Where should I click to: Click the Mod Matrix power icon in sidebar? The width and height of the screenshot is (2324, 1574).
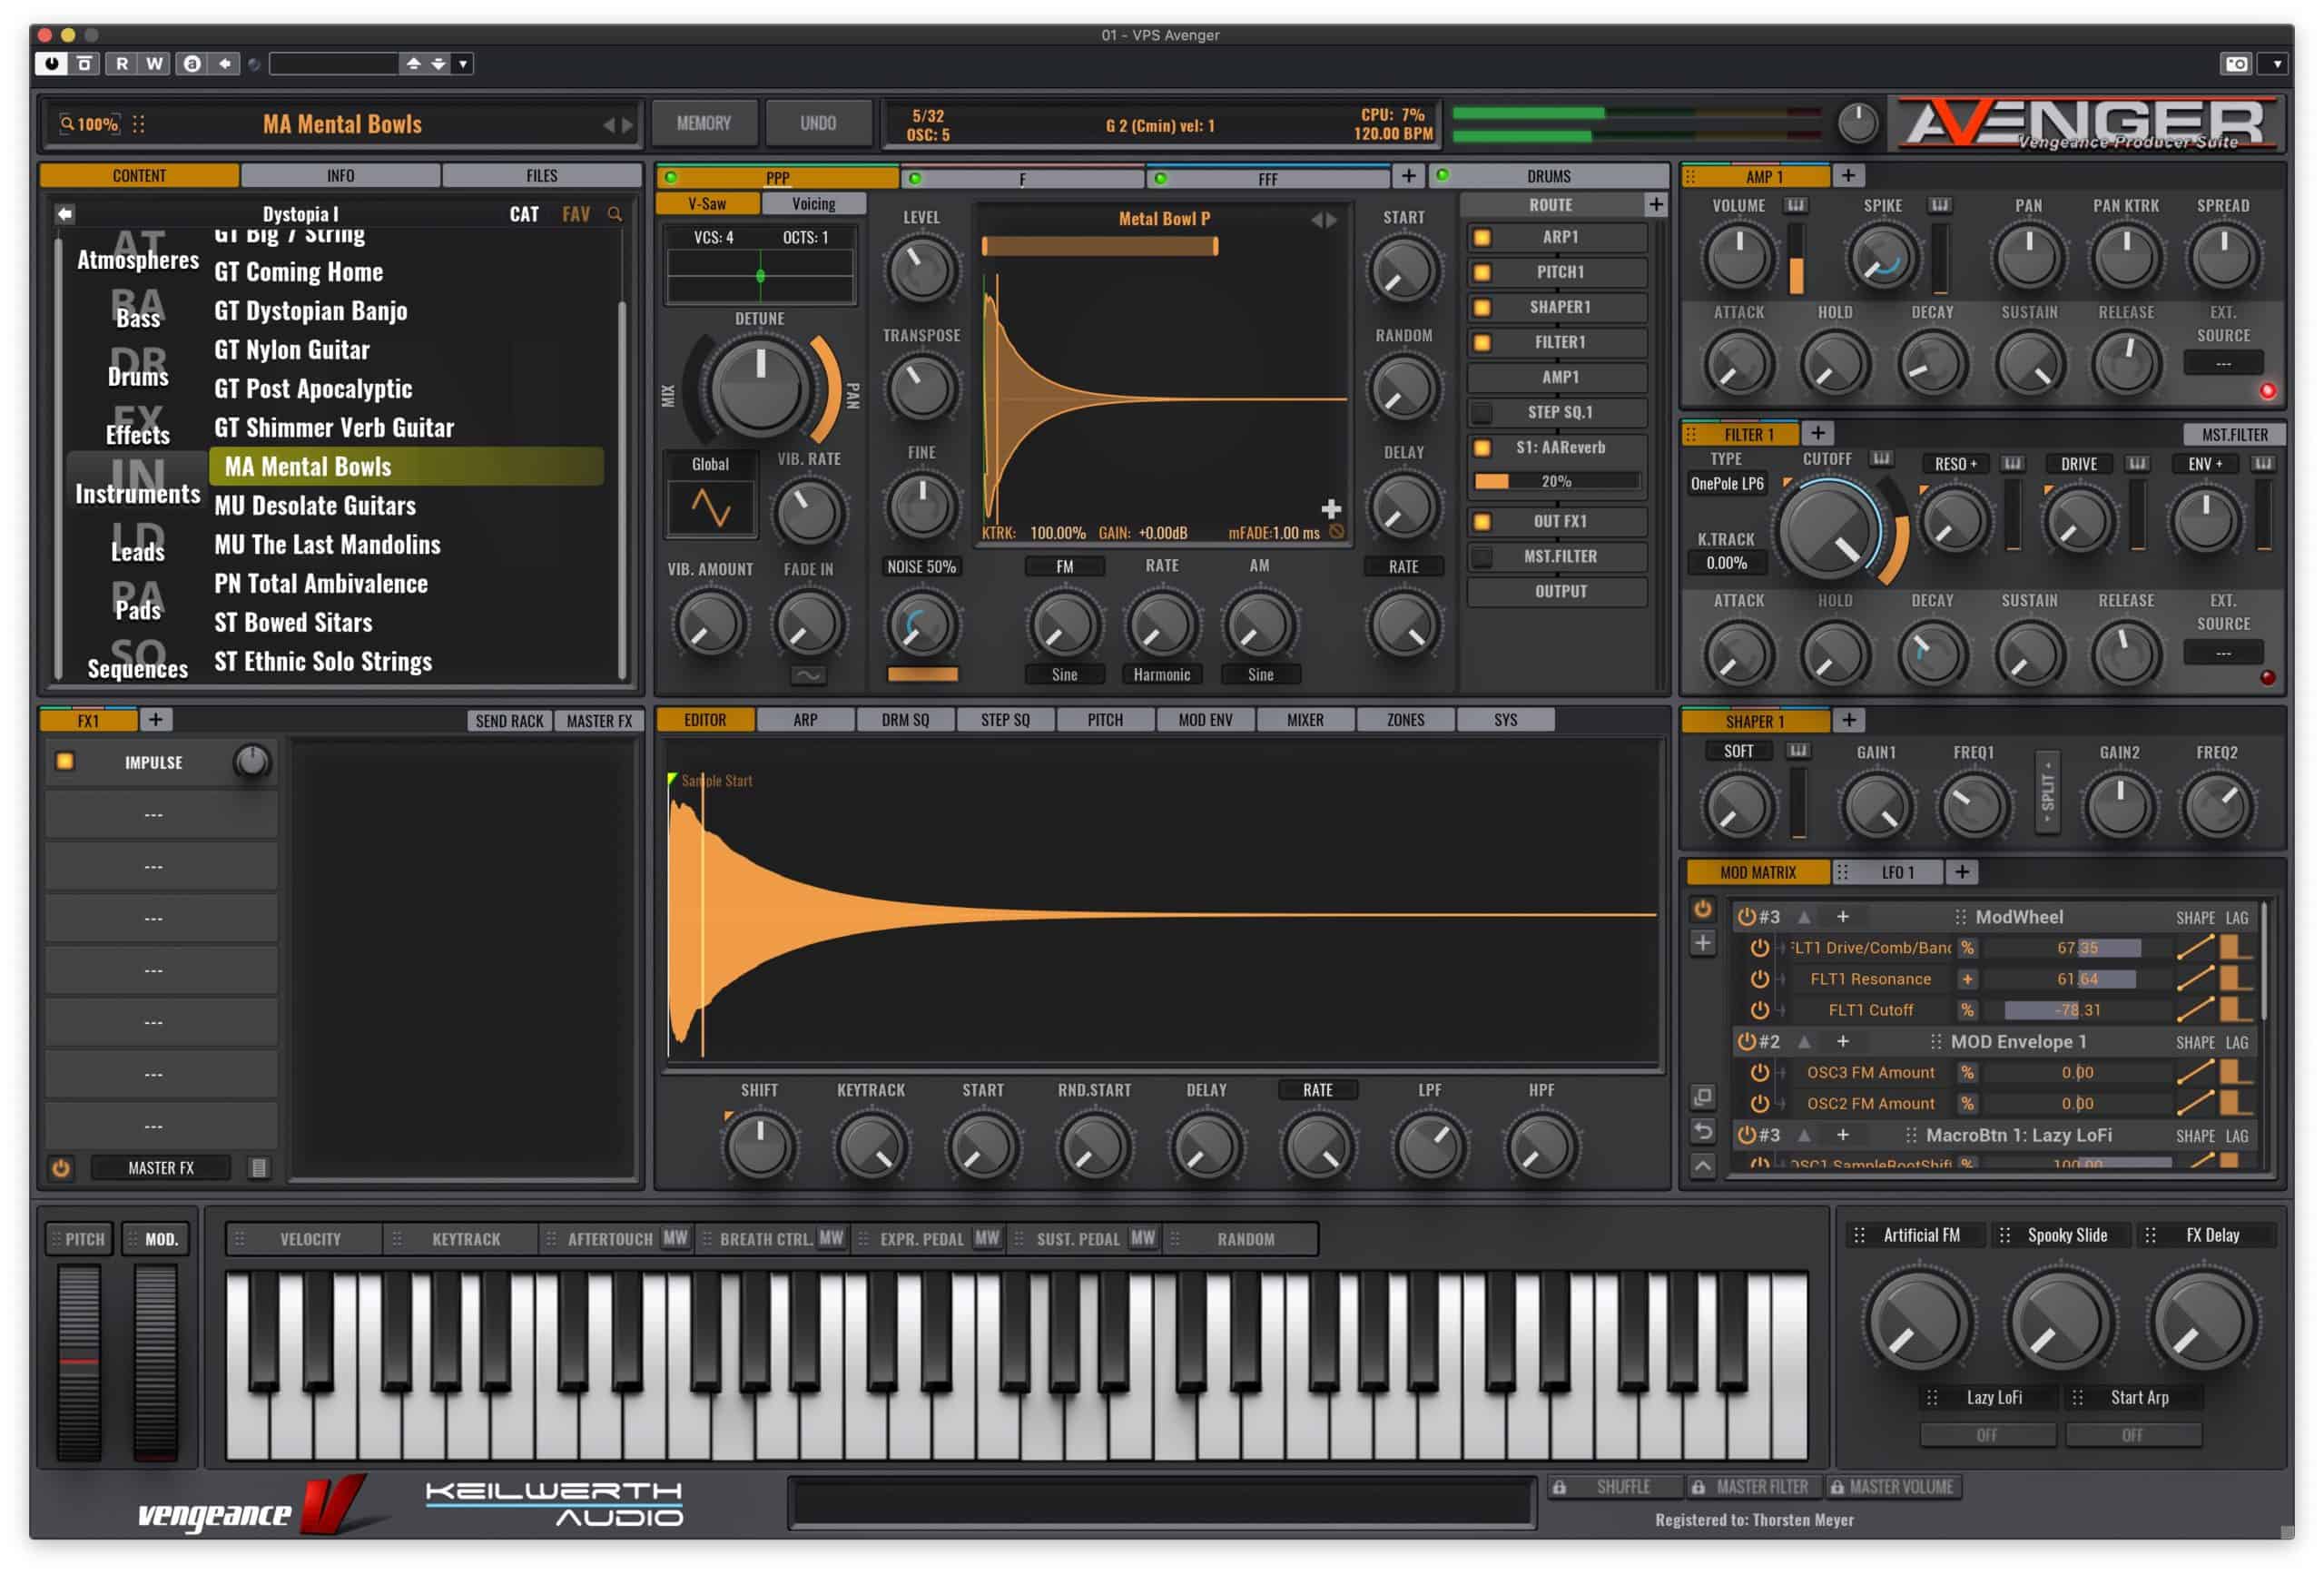[1702, 909]
